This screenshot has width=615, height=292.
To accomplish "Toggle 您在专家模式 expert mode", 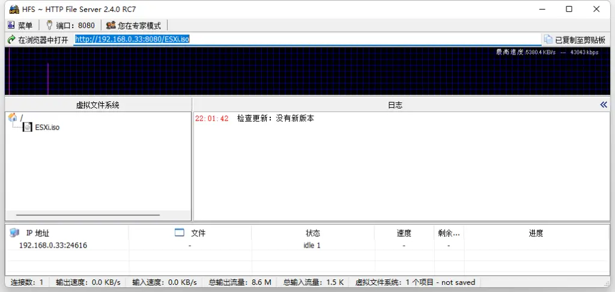I will [133, 25].
